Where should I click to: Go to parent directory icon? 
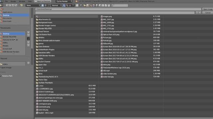click(x=13, y=5)
